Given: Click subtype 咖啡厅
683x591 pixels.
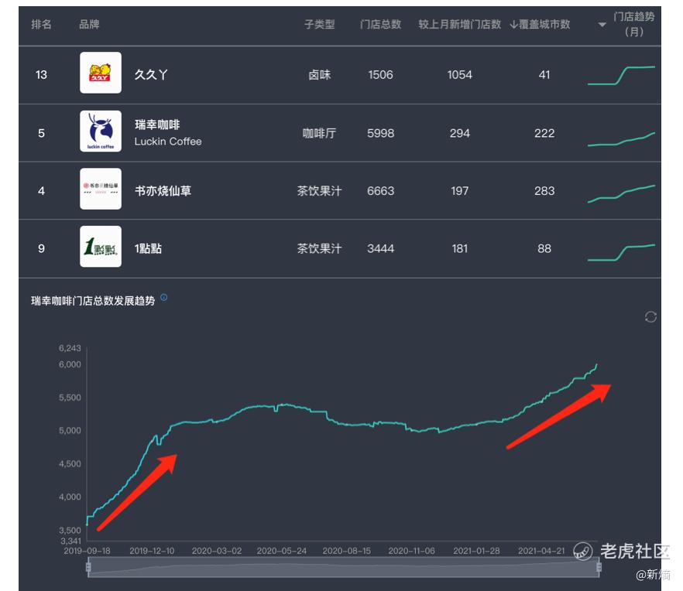Looking at the screenshot, I should click(319, 133).
